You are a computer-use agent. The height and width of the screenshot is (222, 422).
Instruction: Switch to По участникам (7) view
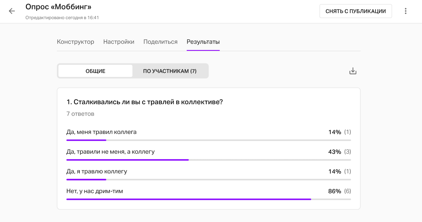pyautogui.click(x=170, y=71)
